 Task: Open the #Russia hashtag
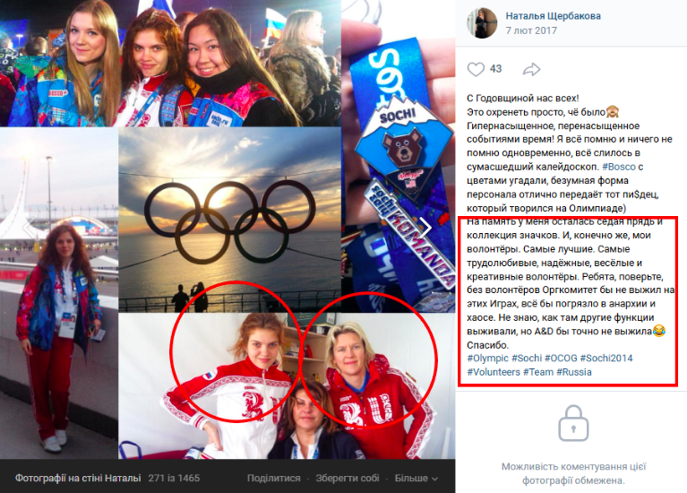[x=574, y=372]
